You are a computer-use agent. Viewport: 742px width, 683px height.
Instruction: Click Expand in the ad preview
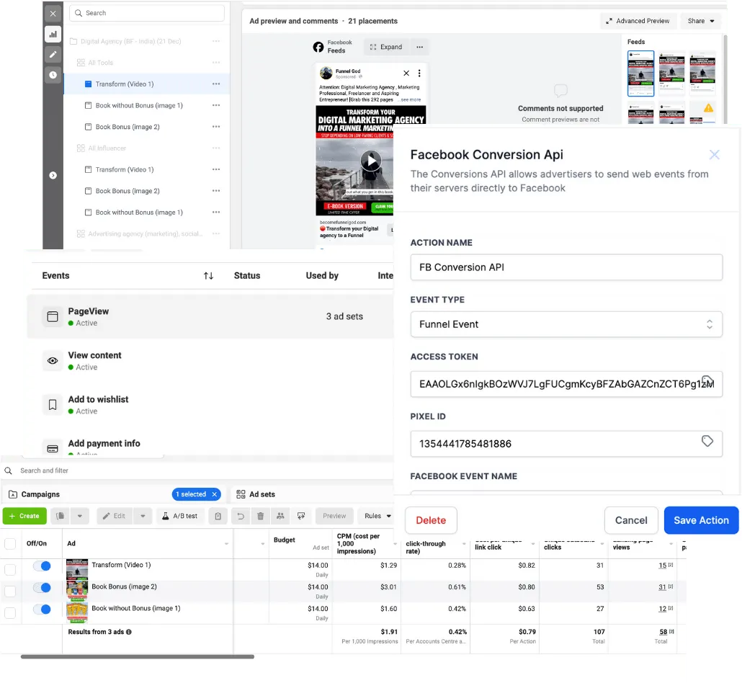coord(386,47)
